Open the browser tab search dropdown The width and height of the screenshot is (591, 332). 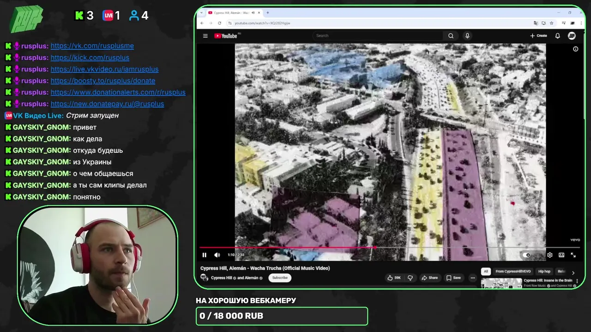pos(201,12)
